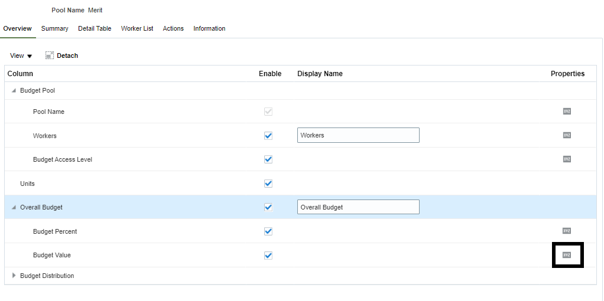Image resolution: width=604 pixels, height=301 pixels.
Task: Disable the Units column checkbox
Action: (x=268, y=184)
